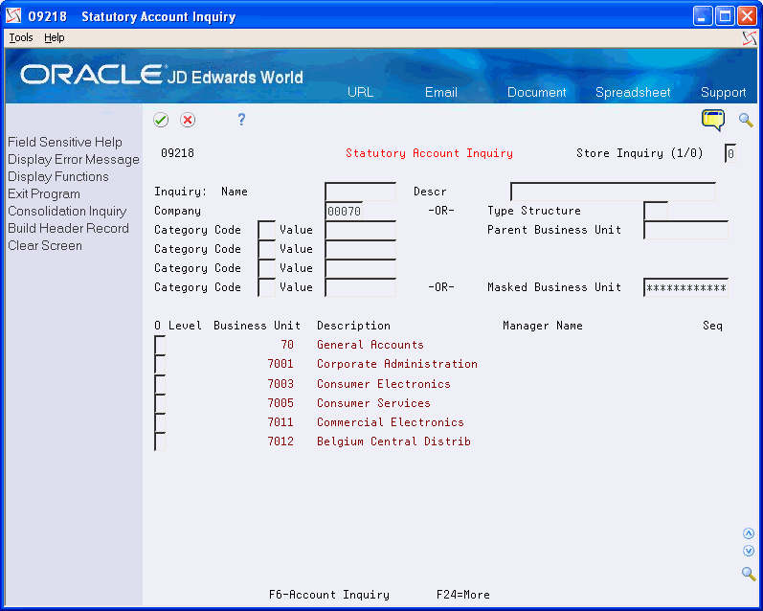Click the green checkmark OK icon
The width and height of the screenshot is (763, 611).
coord(161,120)
